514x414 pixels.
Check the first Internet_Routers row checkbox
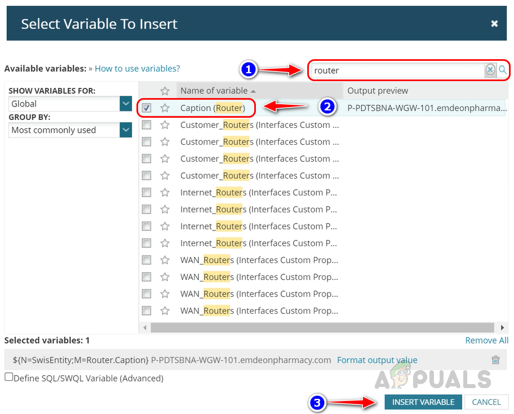pyautogui.click(x=147, y=192)
